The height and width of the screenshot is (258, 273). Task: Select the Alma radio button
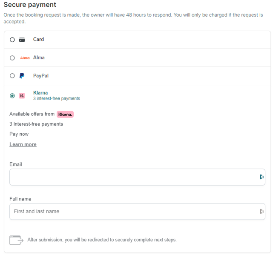point(12,58)
